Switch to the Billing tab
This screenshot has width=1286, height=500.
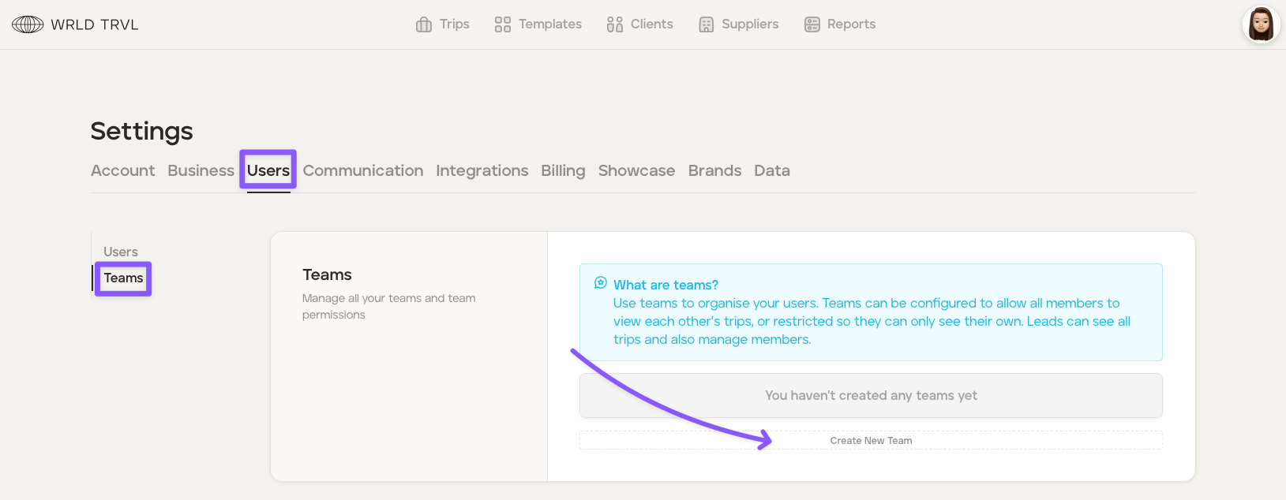(563, 170)
